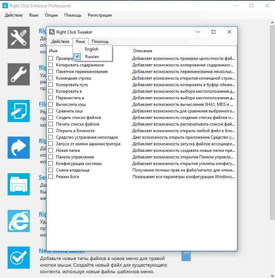Open the Right Click Tweaker tools icon
This screenshot has height=278, width=275.
click(19, 38)
